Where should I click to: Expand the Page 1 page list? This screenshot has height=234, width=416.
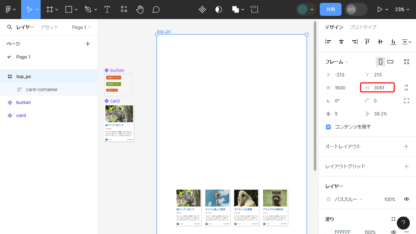(81, 27)
